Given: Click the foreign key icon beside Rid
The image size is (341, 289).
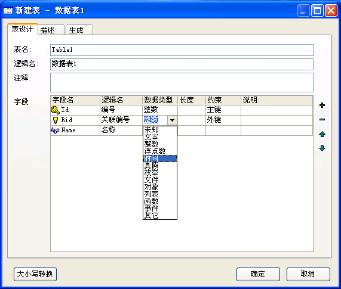Looking at the screenshot, I should click(x=56, y=120).
